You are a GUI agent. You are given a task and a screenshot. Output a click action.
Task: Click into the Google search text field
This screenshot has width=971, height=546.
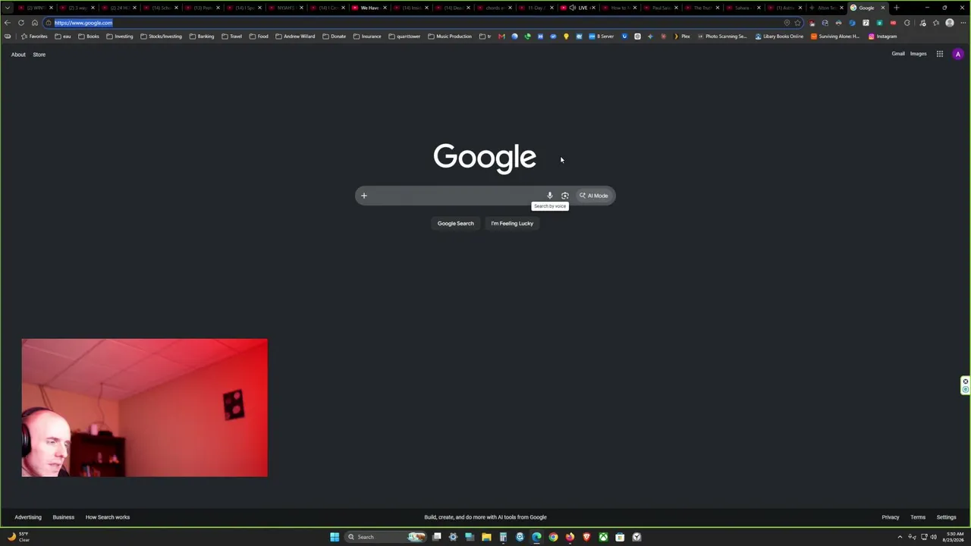pyautogui.click(x=455, y=196)
